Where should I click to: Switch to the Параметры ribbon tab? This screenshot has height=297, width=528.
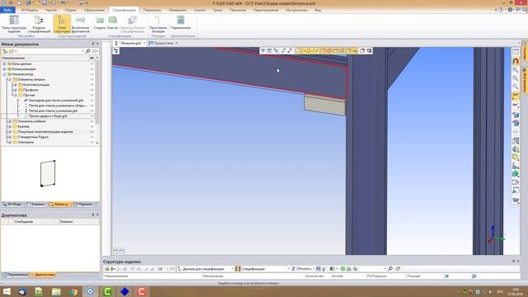click(152, 10)
